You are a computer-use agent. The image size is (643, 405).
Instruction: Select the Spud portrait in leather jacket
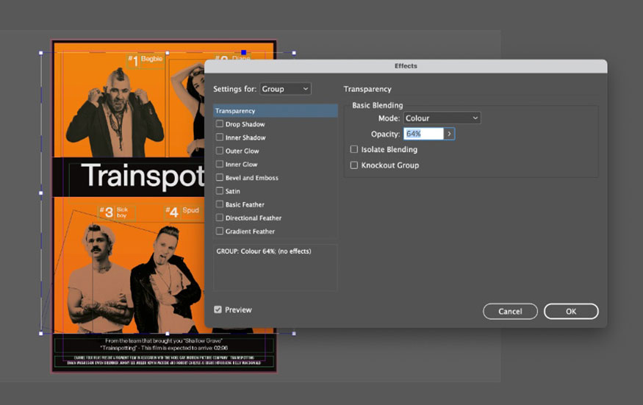click(x=166, y=279)
